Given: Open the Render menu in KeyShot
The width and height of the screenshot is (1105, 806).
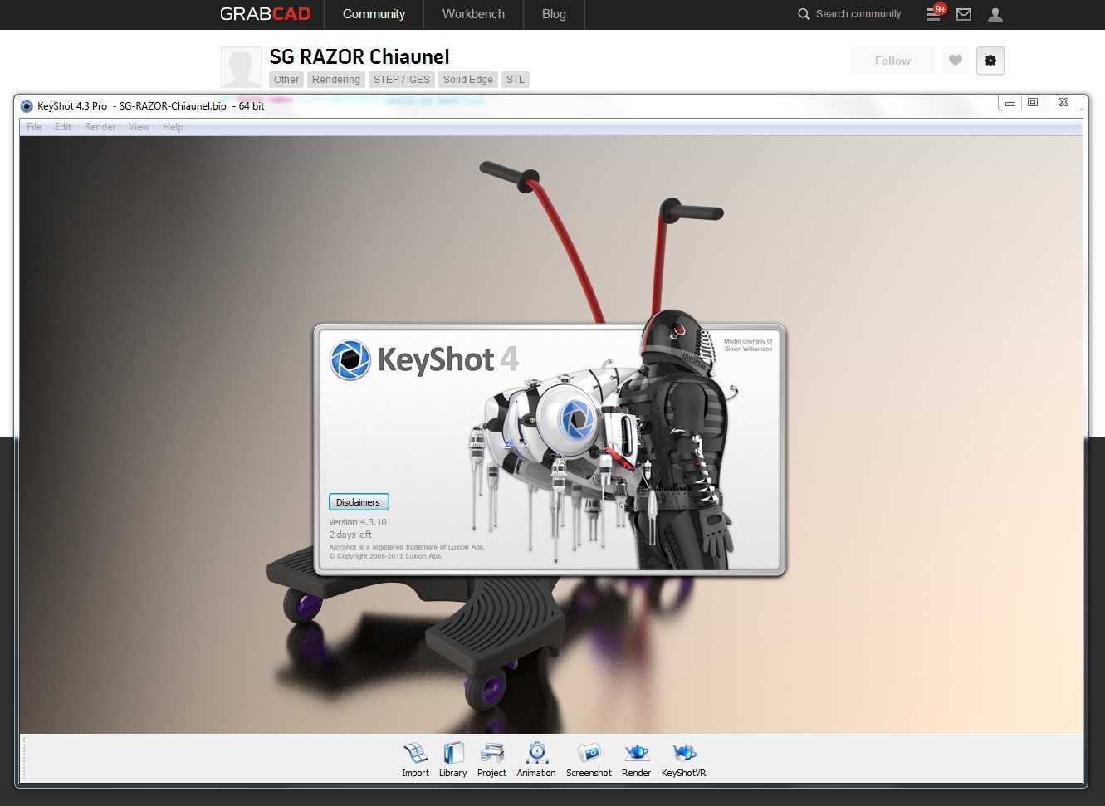Looking at the screenshot, I should tap(100, 127).
